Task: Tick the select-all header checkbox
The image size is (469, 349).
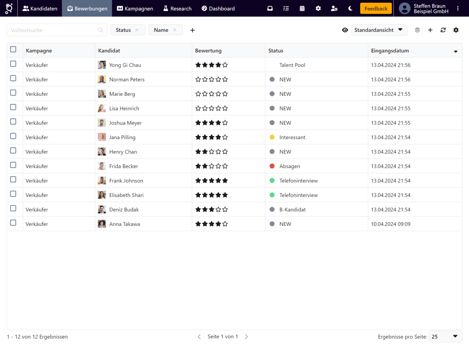Action: pyautogui.click(x=13, y=50)
